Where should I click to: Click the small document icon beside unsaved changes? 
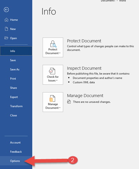[69, 102]
